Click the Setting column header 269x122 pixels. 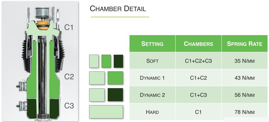[x=152, y=44]
